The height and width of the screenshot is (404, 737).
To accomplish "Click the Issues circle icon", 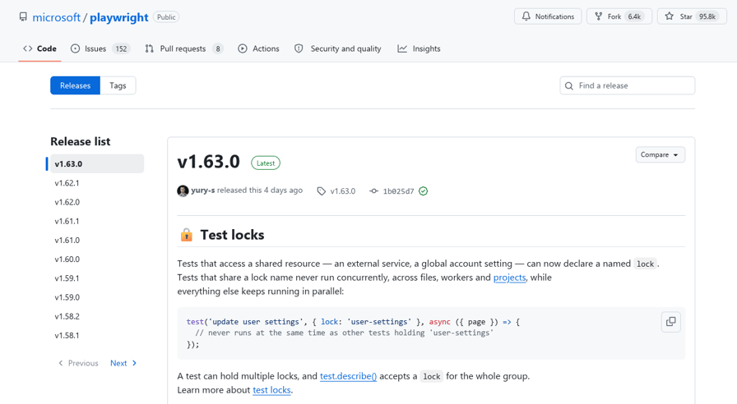I will coord(75,48).
